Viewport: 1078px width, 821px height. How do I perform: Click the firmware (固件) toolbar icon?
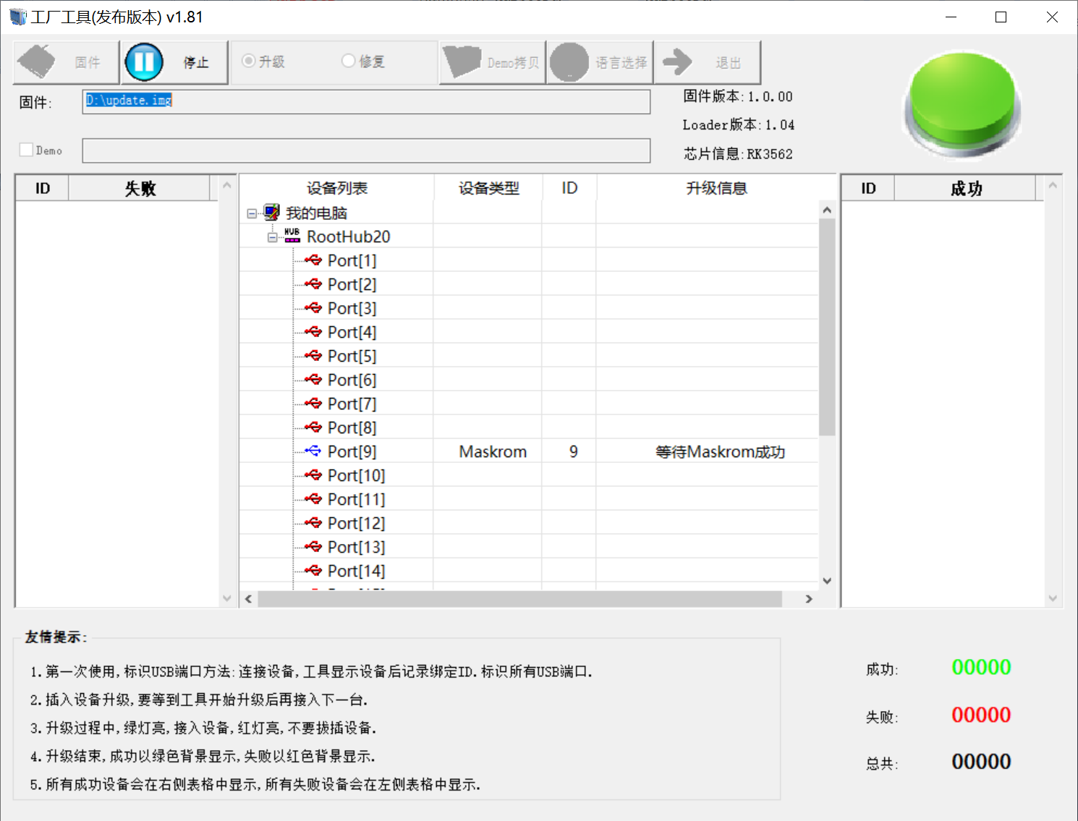click(x=38, y=62)
